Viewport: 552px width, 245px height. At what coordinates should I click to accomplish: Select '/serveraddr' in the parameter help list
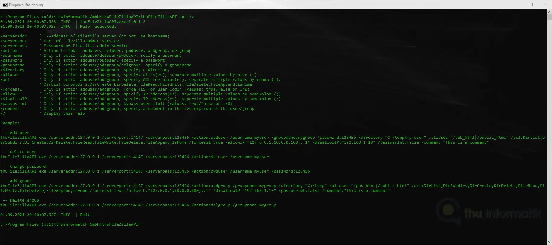pos(14,36)
